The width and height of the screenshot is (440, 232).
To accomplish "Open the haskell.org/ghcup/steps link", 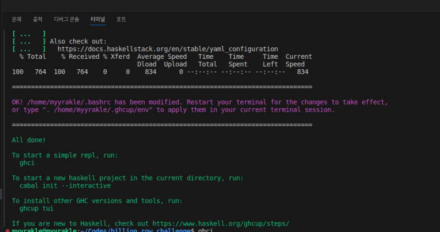I will tap(221, 224).
